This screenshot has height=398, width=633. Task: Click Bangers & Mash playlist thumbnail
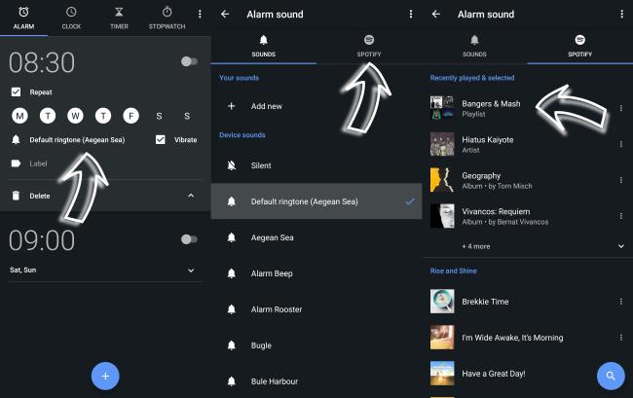[x=442, y=108]
